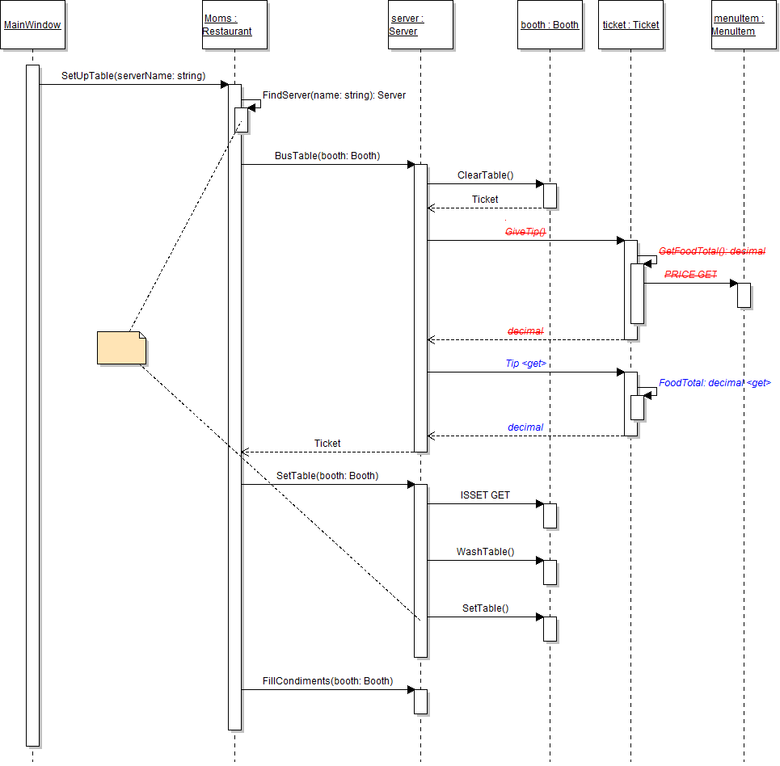Image resolution: width=780 pixels, height=766 pixels.
Task: Click the blue Tip <get> message label
Action: pos(525,364)
